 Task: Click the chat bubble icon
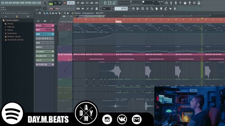pos(194,3)
